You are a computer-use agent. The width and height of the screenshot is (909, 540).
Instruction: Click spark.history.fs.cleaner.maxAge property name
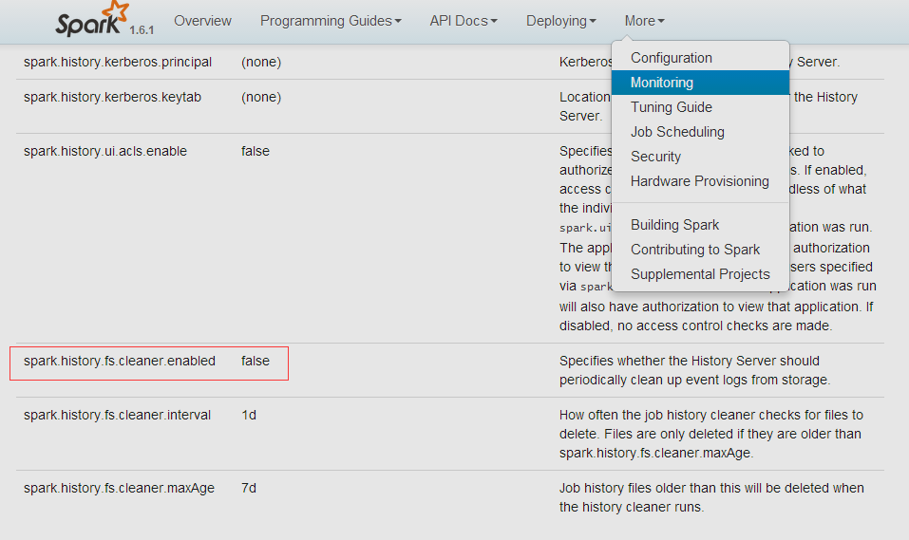[119, 488]
